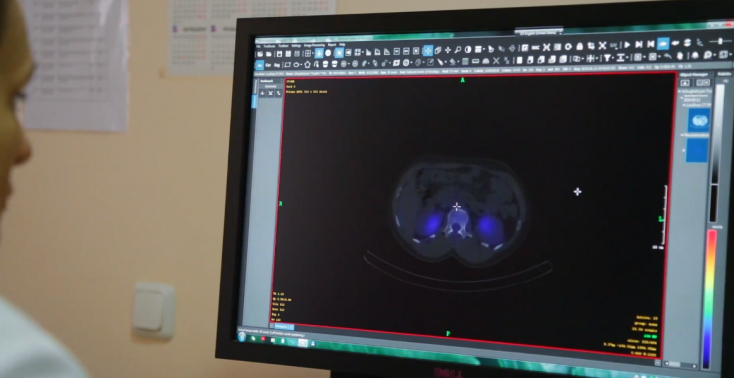Click the filter funnel icon
The height and width of the screenshot is (378, 734).
tap(607, 57)
